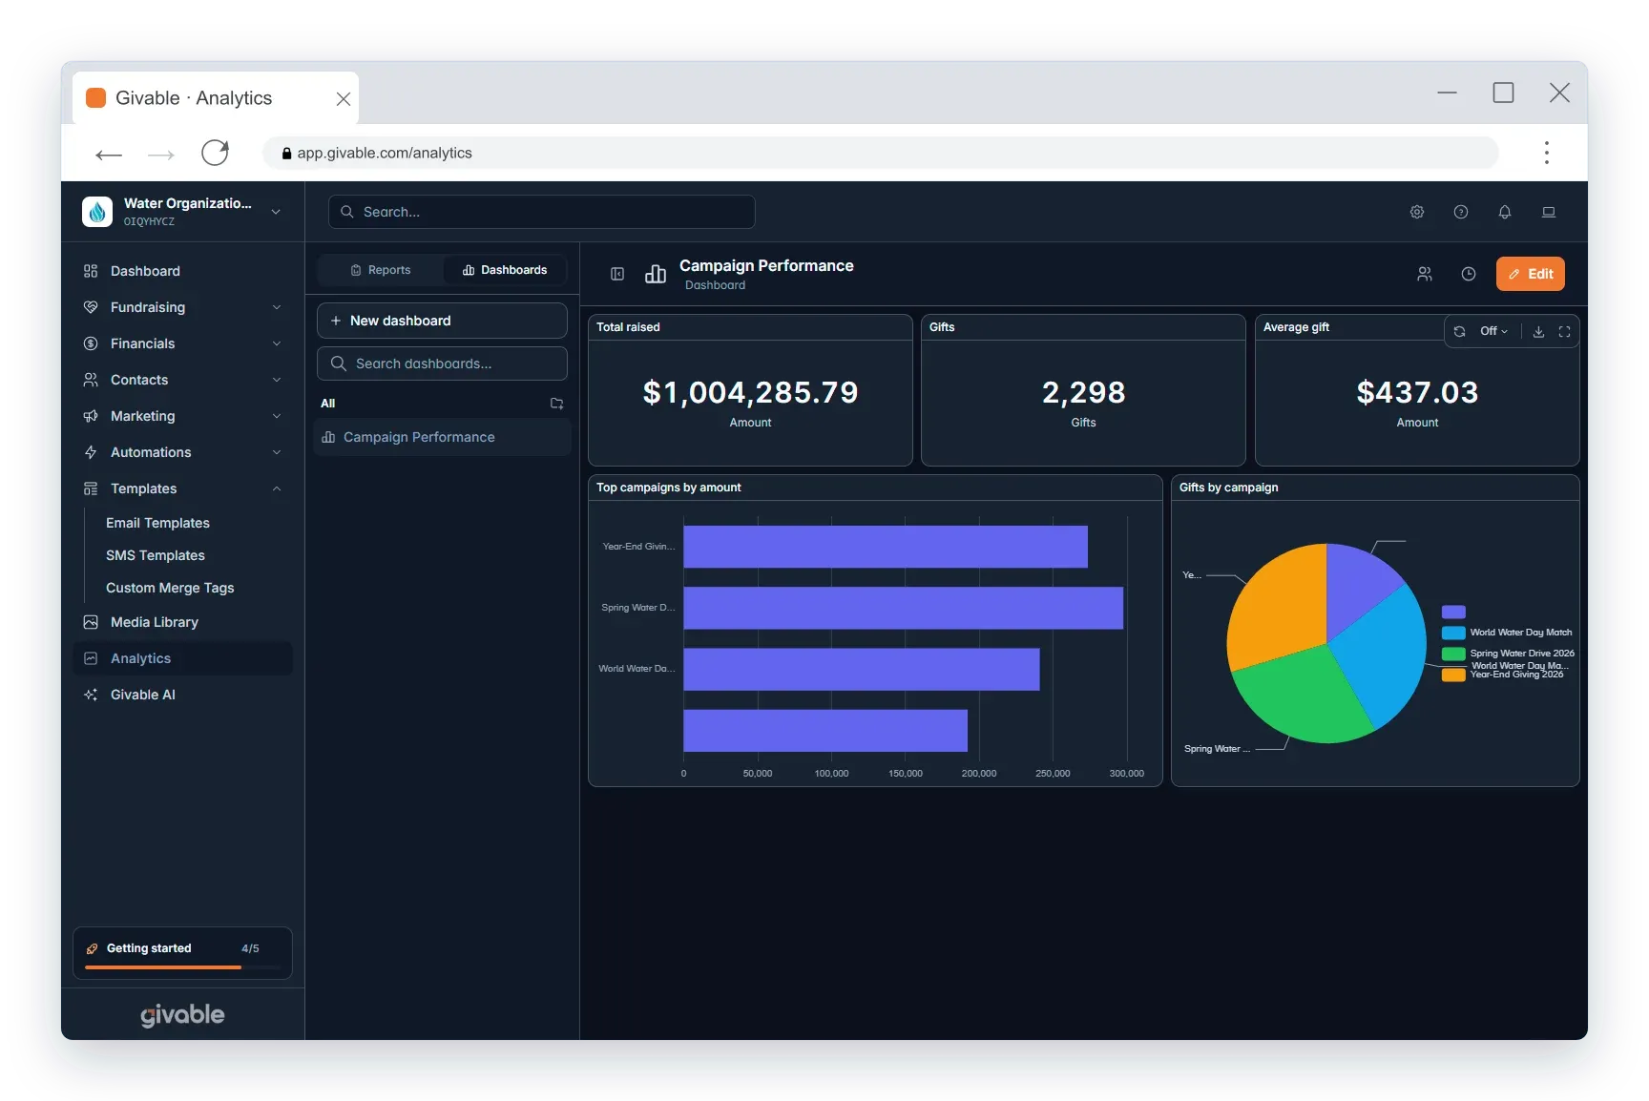Expand the Fundraising menu
The width and height of the screenshot is (1649, 1101).
tap(182, 307)
